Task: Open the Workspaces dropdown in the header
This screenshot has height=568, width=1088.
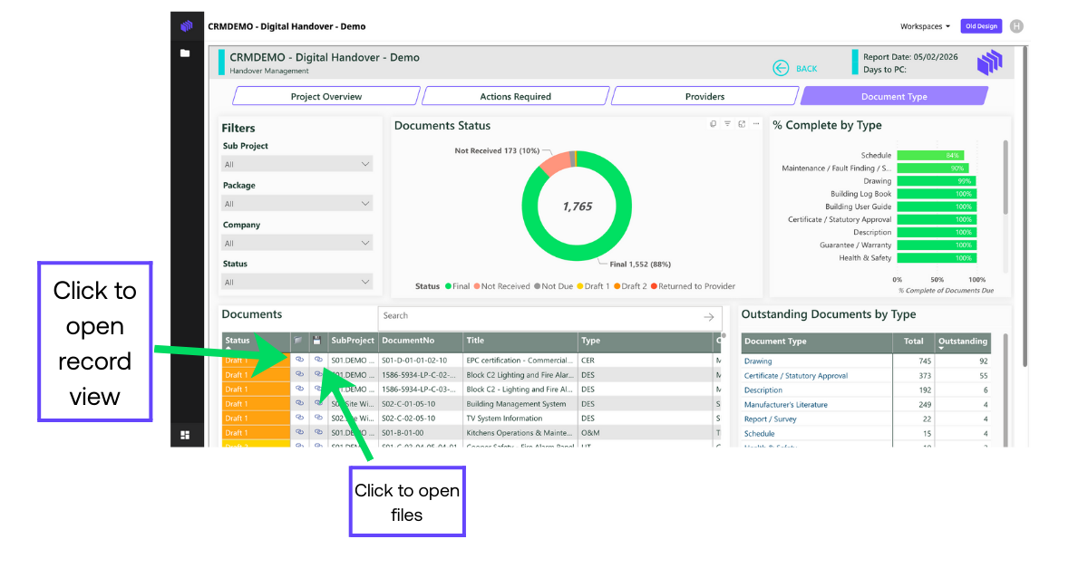Action: [x=924, y=26]
